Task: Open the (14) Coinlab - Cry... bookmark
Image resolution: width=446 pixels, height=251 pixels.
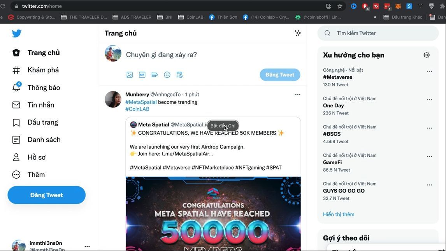Action: 266,17
